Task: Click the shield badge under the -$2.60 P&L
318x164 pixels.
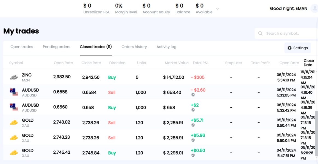Action: point(193,95)
